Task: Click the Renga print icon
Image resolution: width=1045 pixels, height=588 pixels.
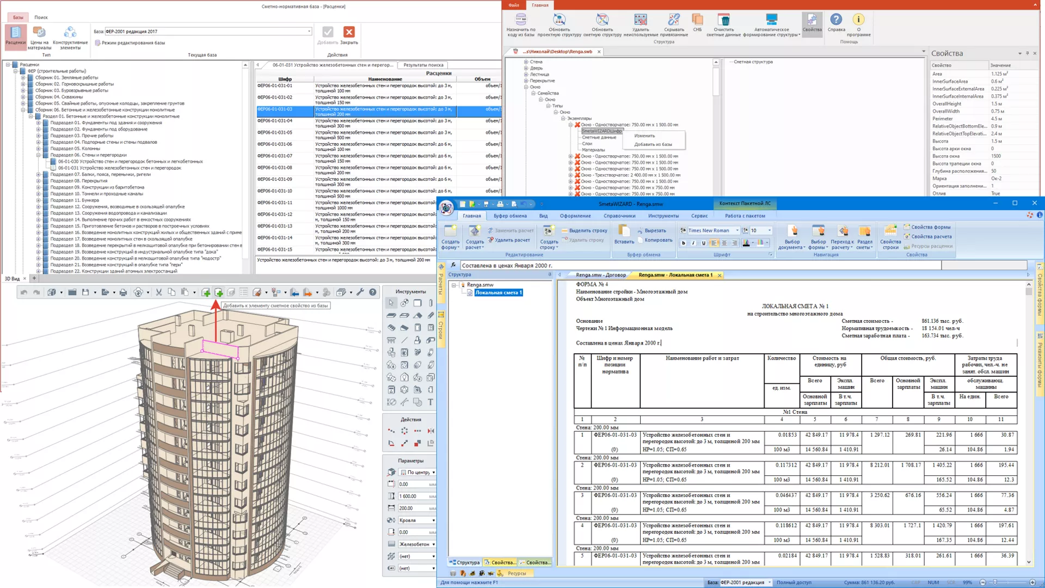Action: tap(123, 292)
